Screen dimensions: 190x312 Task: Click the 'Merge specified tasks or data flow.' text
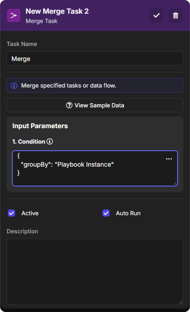68,86
